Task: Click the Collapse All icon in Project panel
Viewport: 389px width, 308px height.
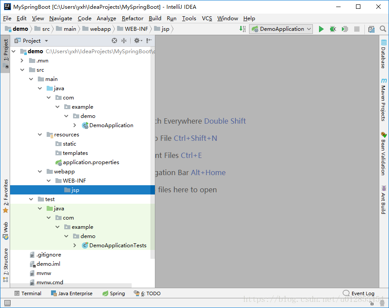Action: coord(124,40)
